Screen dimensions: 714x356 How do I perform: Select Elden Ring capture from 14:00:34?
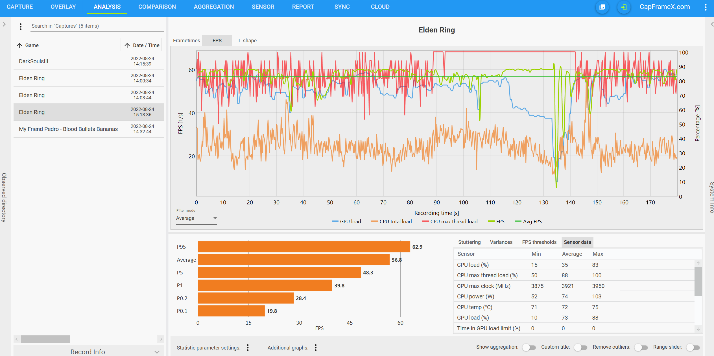[x=89, y=78]
